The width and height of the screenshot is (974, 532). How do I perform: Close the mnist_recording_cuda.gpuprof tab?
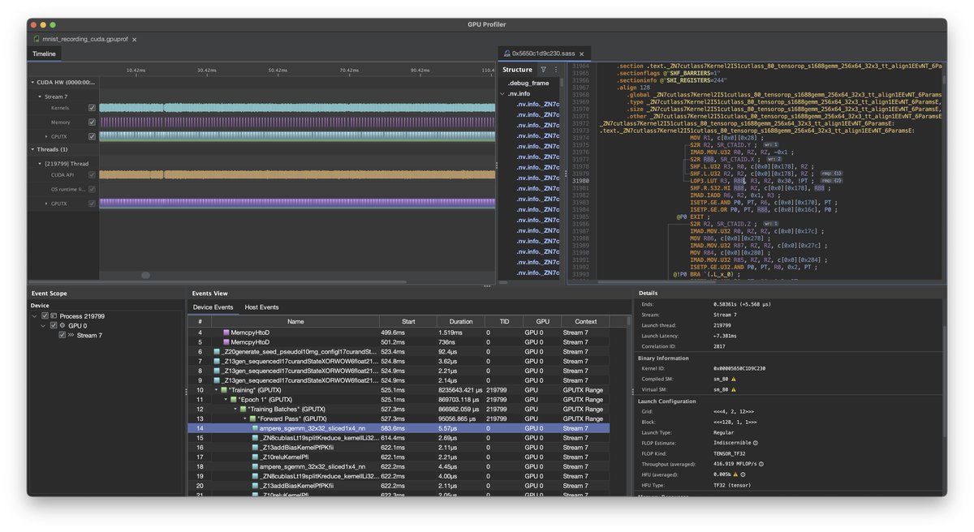(135, 39)
